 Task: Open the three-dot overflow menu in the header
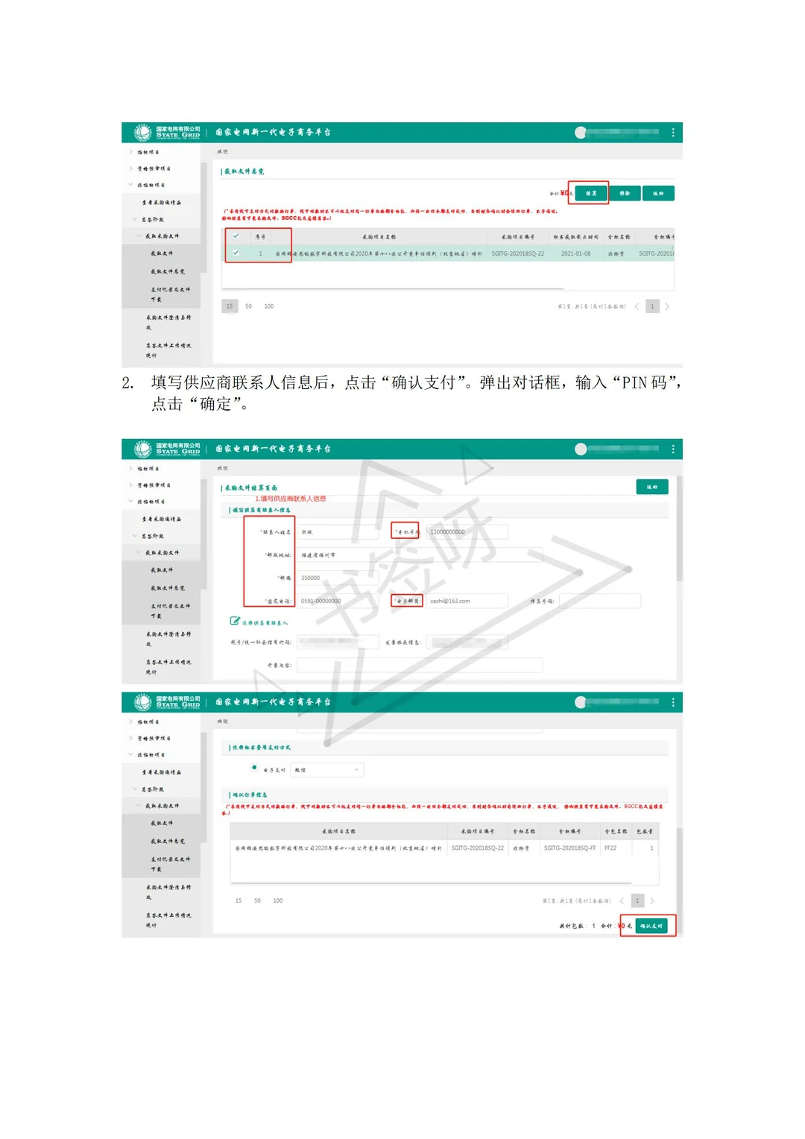673,131
